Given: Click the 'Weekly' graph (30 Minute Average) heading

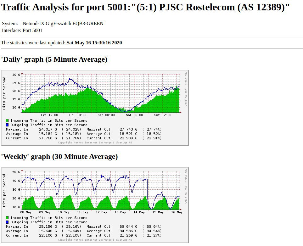Looking at the screenshot, I should pyautogui.click(x=59, y=157).
